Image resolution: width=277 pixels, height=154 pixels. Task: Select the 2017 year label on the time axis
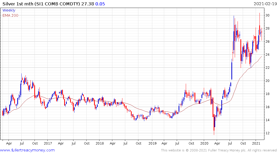point(48,143)
